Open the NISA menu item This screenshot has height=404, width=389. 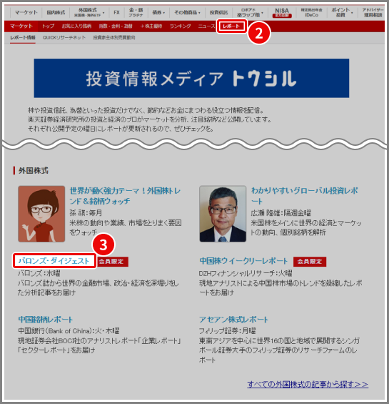click(282, 12)
